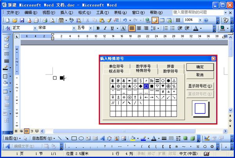
Task: Select the Oval drawing tool
Action: (81, 138)
